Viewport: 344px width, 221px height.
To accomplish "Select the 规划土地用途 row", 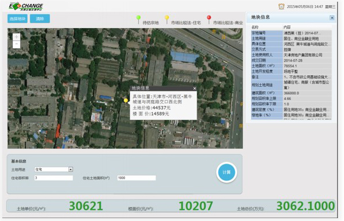I will click(x=291, y=85).
